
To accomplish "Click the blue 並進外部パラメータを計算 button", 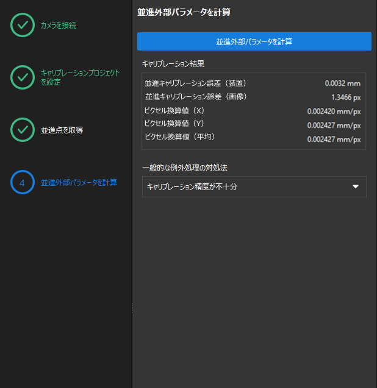I will (x=254, y=41).
